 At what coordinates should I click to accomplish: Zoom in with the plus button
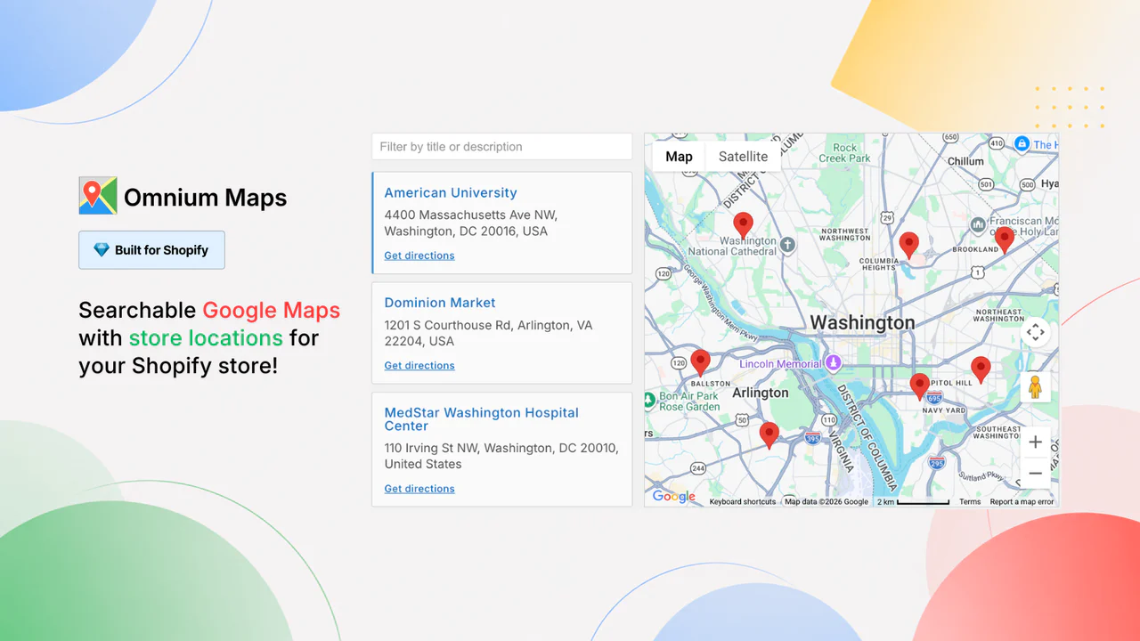tap(1035, 442)
